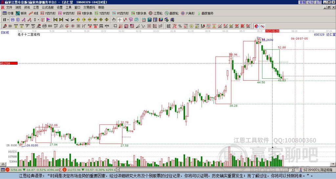Click the 日K线 label link

point(5,33)
